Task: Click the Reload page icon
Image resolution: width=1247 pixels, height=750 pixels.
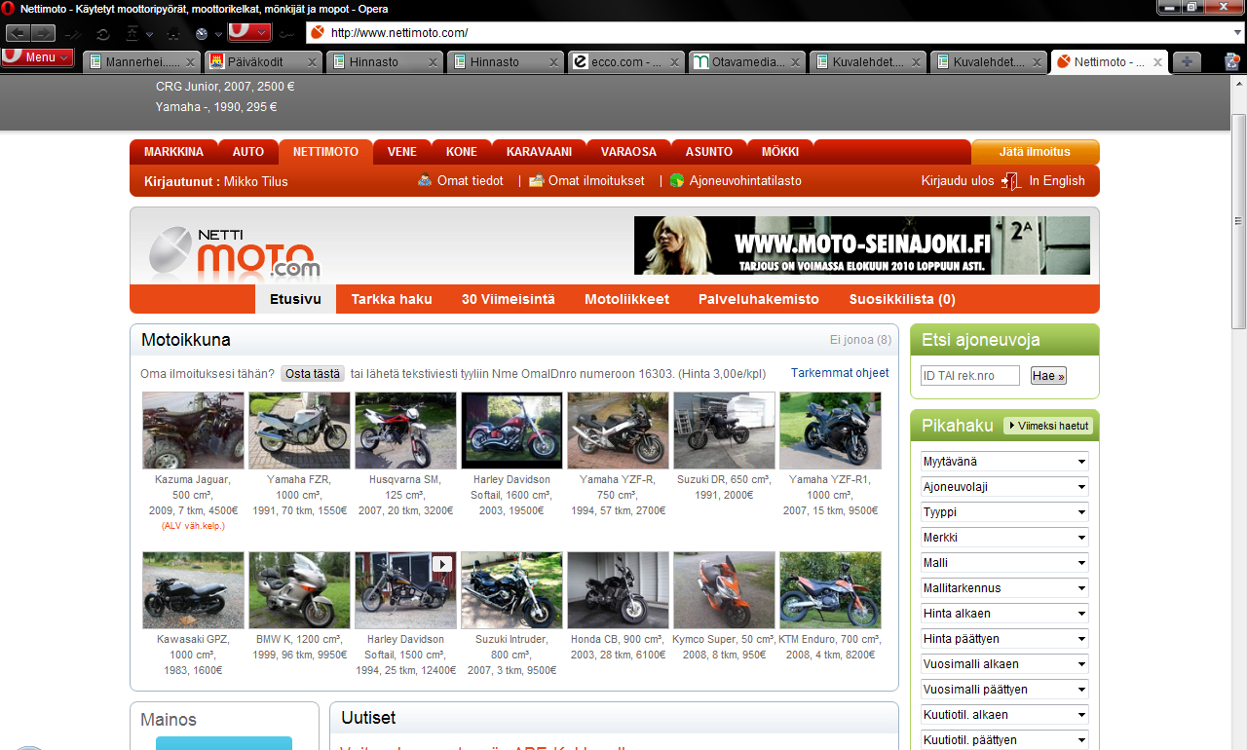Action: tap(102, 33)
